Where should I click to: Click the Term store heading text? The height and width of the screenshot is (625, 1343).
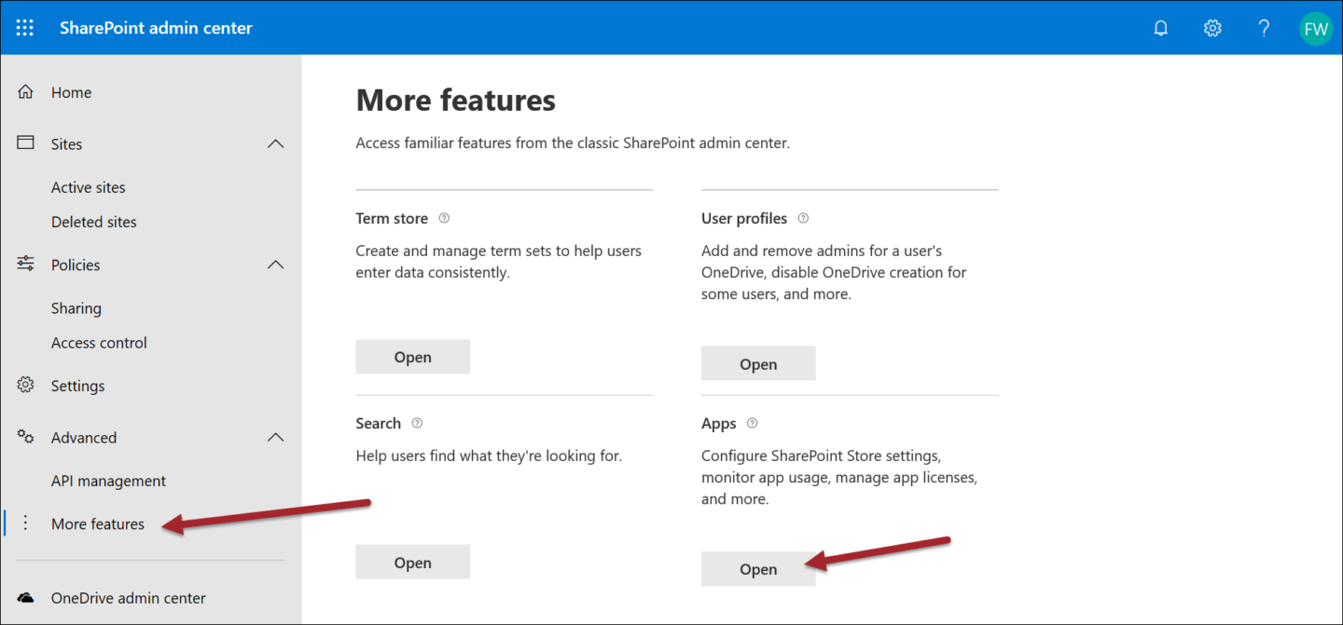click(x=392, y=218)
